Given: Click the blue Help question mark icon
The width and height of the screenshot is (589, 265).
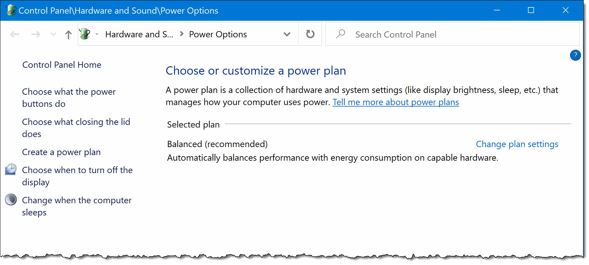Looking at the screenshot, I should click(575, 55).
